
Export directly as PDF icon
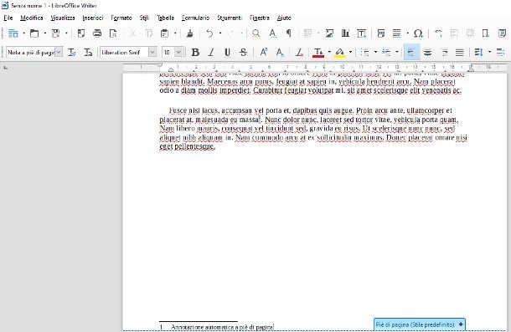coord(81,33)
